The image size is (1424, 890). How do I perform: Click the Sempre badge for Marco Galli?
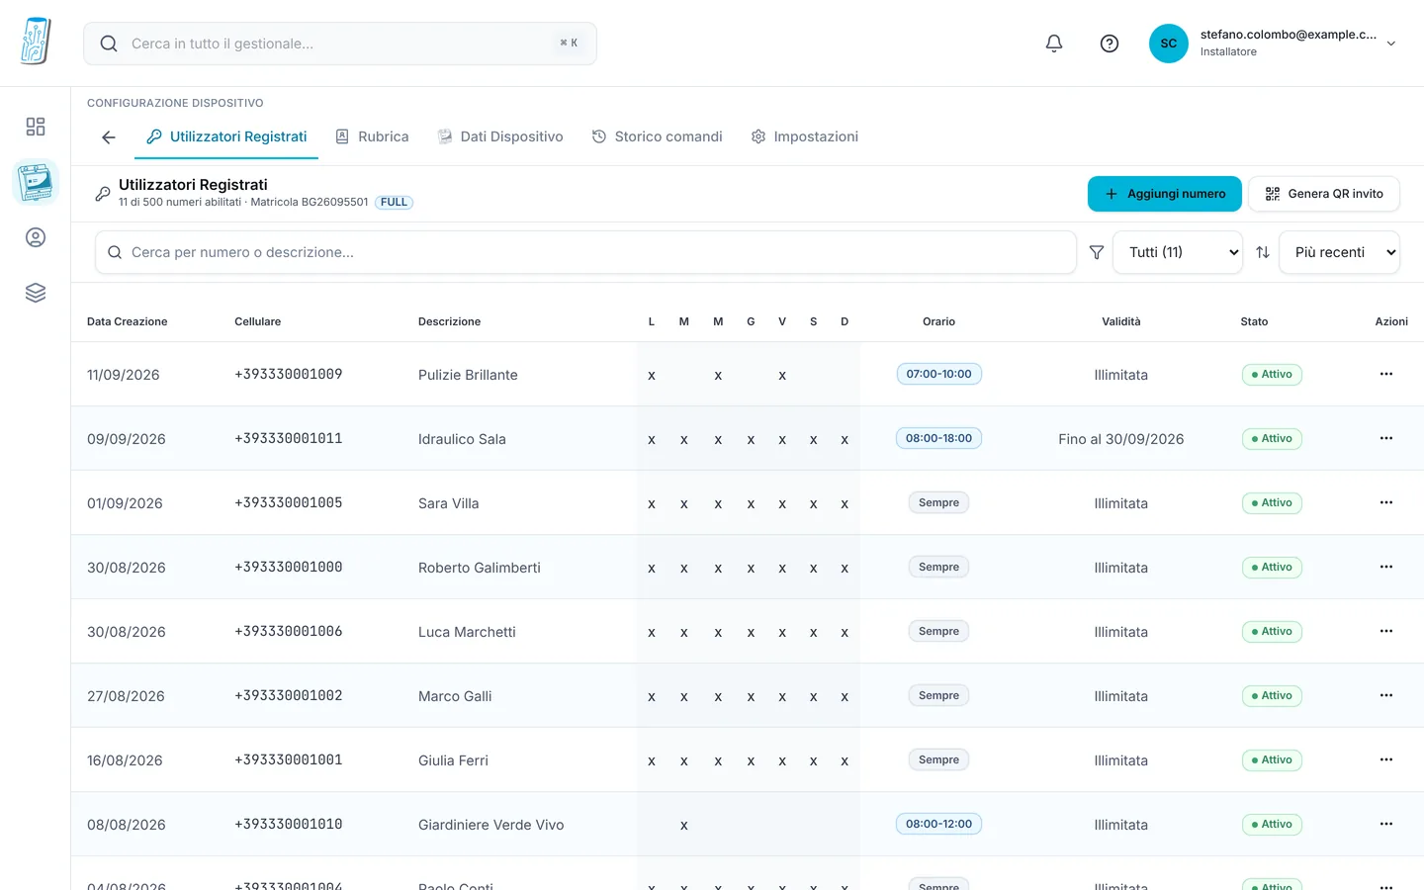click(x=939, y=695)
